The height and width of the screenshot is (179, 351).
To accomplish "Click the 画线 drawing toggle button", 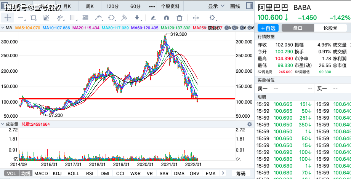I will point(235,6).
